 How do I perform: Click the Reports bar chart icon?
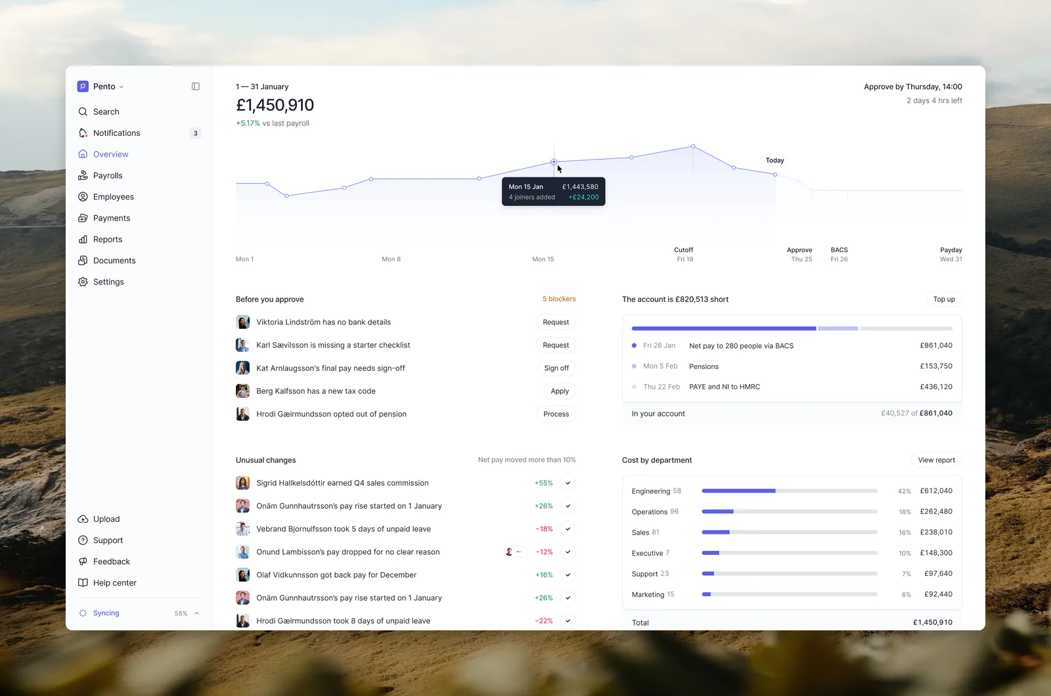(x=83, y=240)
